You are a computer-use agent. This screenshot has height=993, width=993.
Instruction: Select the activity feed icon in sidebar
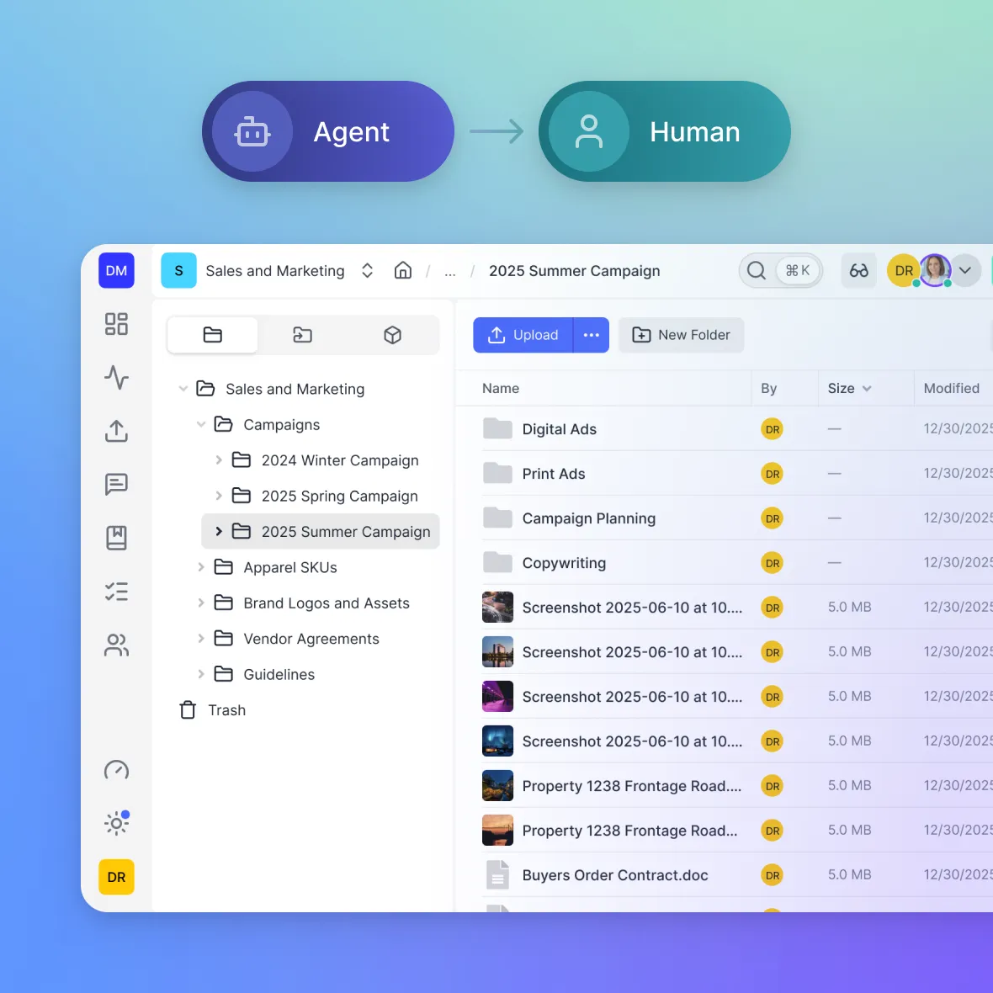coord(116,378)
